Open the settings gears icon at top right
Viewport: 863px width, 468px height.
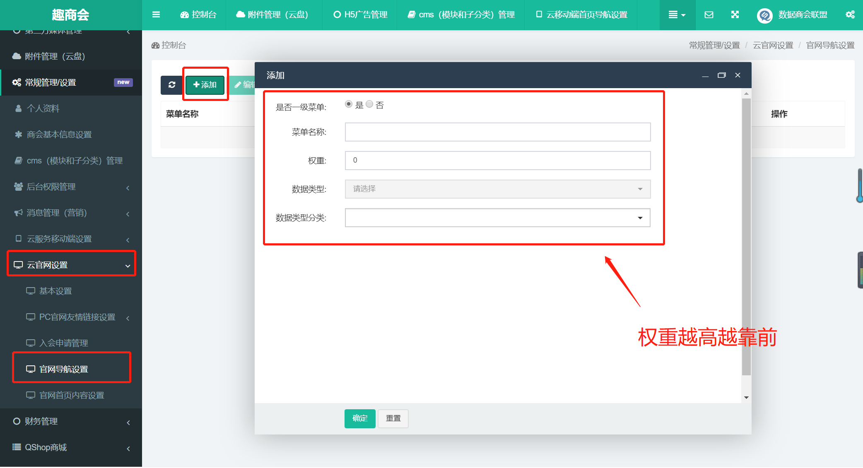click(x=850, y=15)
